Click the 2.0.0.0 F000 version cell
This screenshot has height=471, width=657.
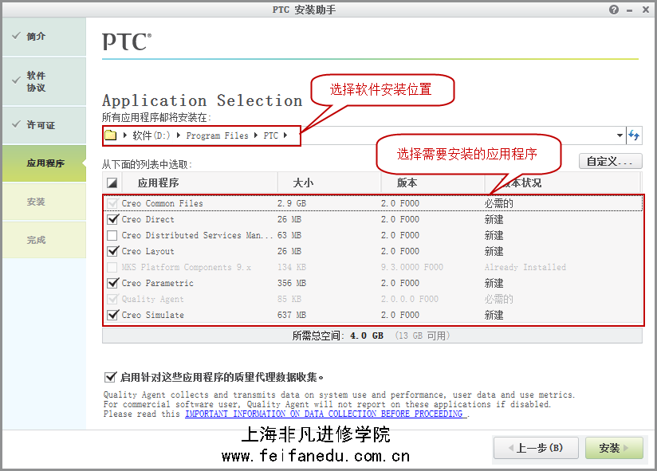(409, 299)
